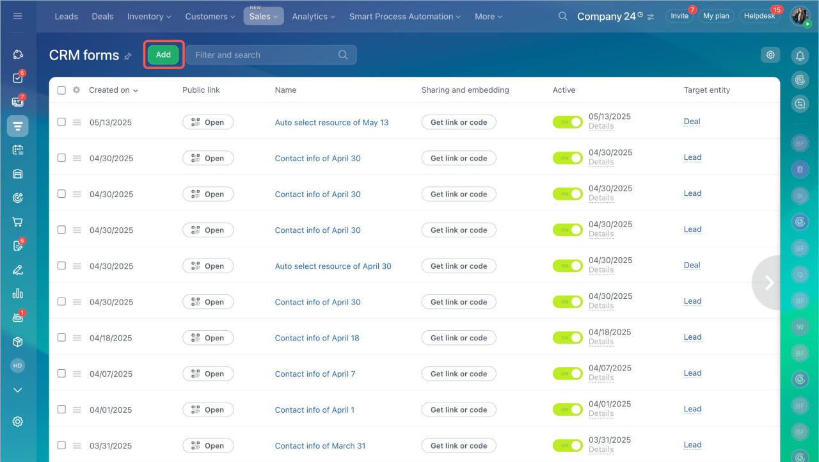Click the green Add button
Screen dimensions: 819x462
point(163,55)
